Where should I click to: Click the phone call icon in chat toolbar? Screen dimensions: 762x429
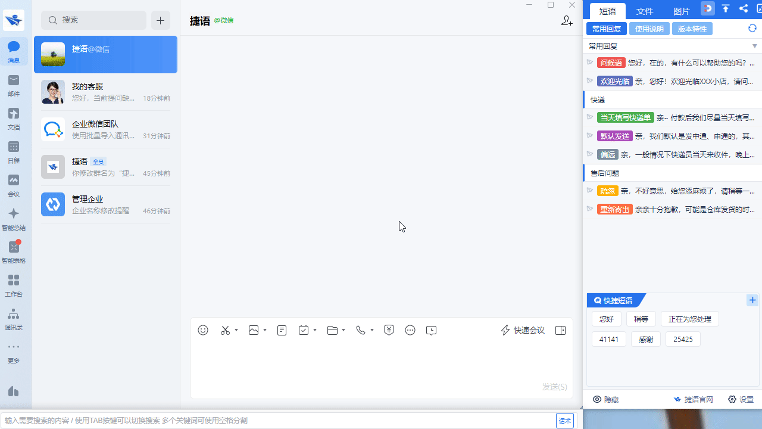(x=361, y=330)
